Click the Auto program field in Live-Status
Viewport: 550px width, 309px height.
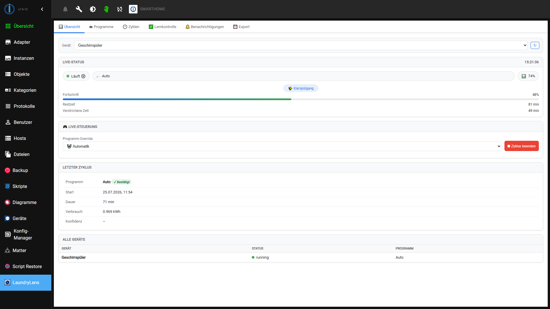coord(303,76)
